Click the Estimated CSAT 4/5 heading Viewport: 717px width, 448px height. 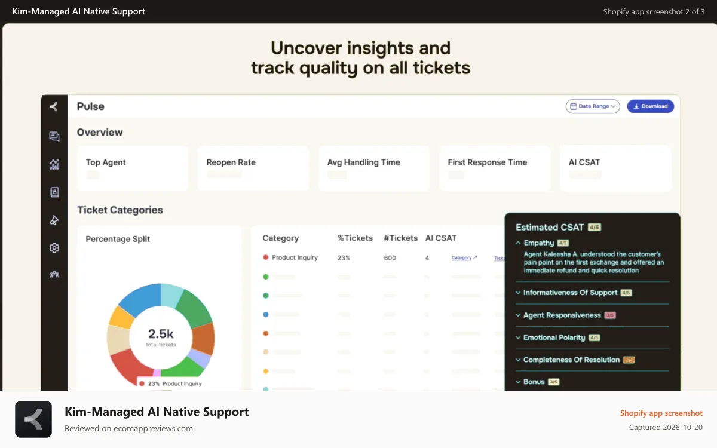(x=558, y=227)
